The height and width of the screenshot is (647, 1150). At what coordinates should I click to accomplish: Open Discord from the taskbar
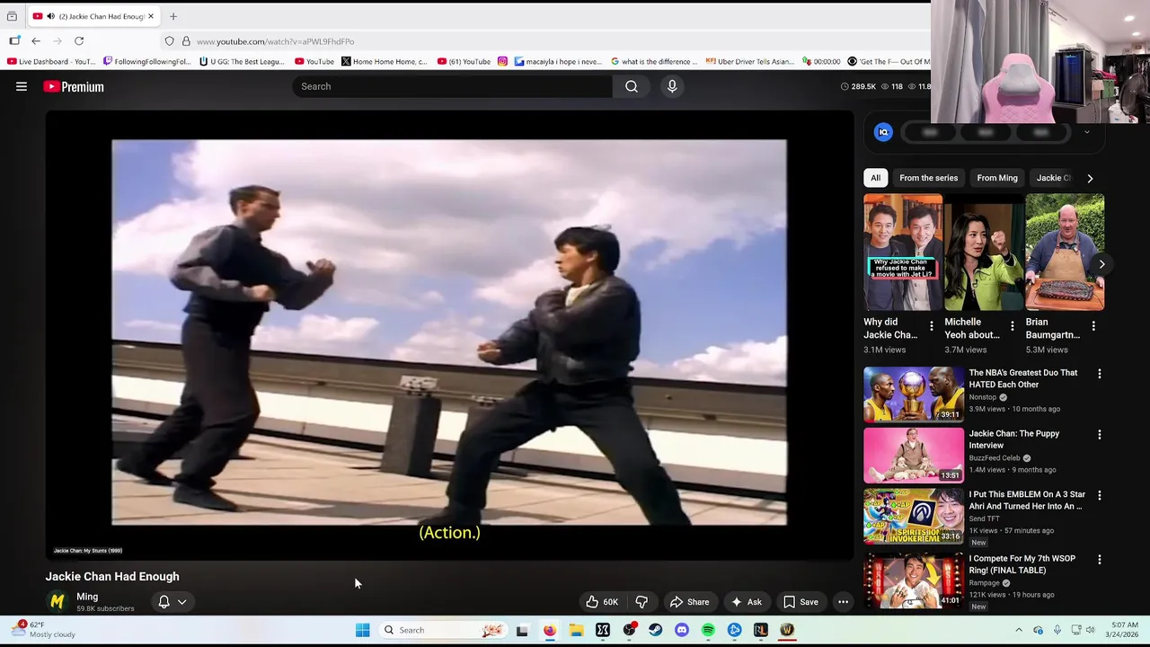pyautogui.click(x=682, y=630)
